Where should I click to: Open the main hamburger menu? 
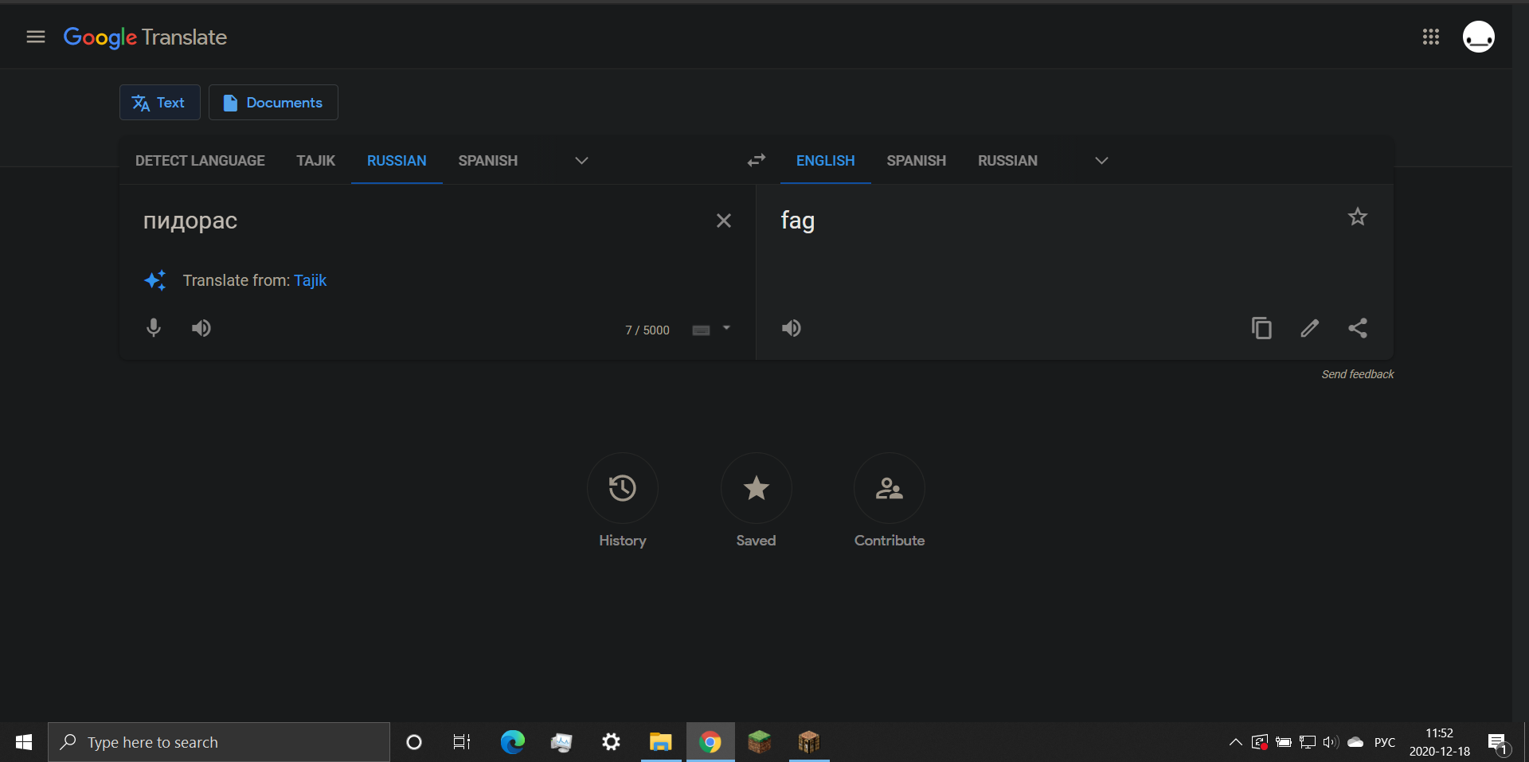35,37
